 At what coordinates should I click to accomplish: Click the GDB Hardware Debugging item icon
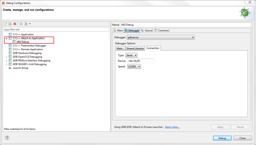pos(10,53)
